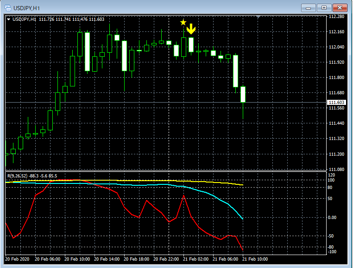Click the 112.160 price scale value

pos(336,32)
